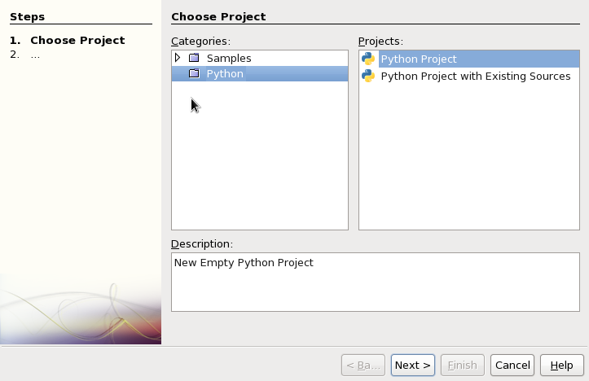Select the Python Project entry

tap(469, 59)
